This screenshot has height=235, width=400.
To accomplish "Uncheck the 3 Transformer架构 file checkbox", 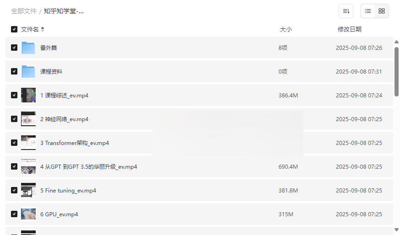I will coord(14,143).
